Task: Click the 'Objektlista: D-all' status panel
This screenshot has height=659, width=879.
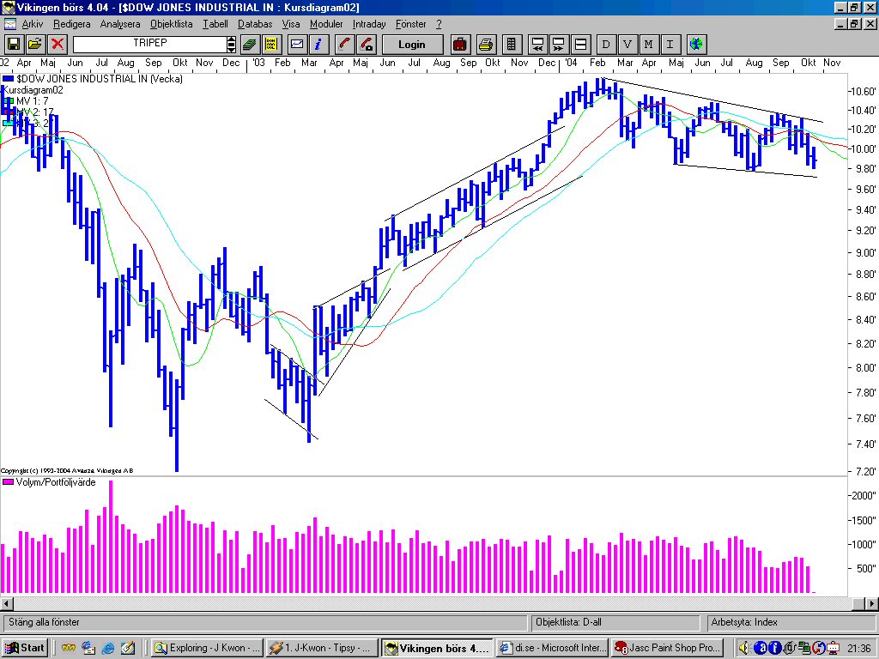Action: pos(615,623)
